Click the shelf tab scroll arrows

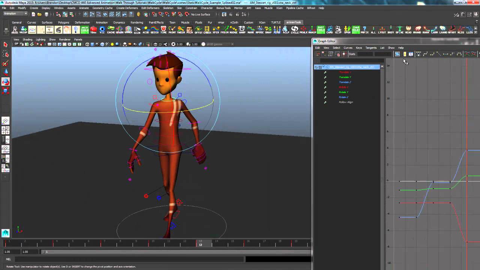(476, 30)
